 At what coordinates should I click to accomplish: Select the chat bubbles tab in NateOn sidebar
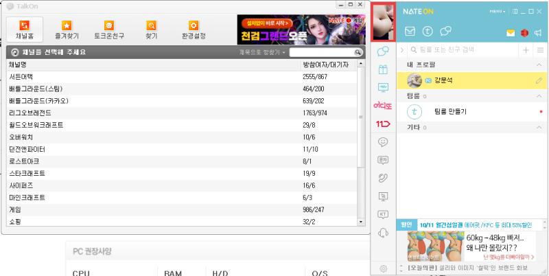pos(383,52)
